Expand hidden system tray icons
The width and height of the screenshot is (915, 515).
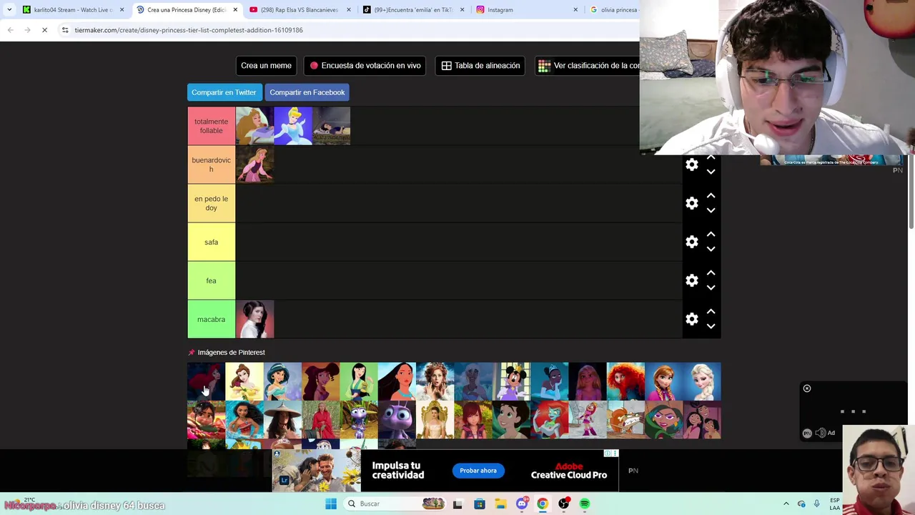(786, 504)
